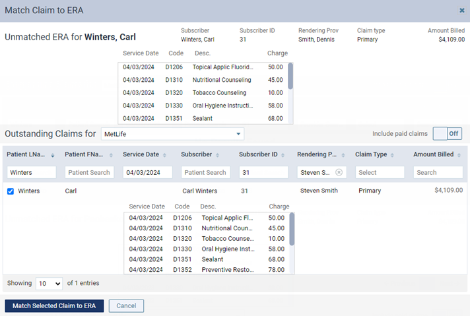Sort by Patient FName column icon

(111, 155)
